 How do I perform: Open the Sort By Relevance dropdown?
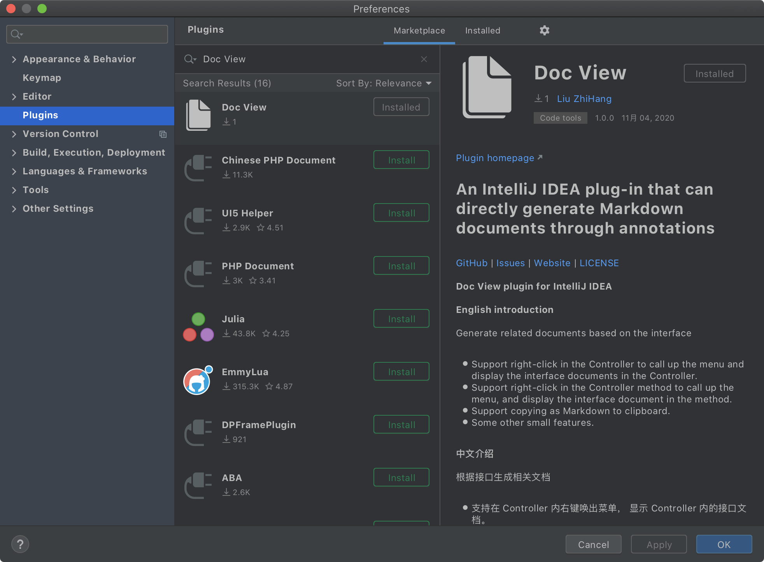click(x=384, y=83)
